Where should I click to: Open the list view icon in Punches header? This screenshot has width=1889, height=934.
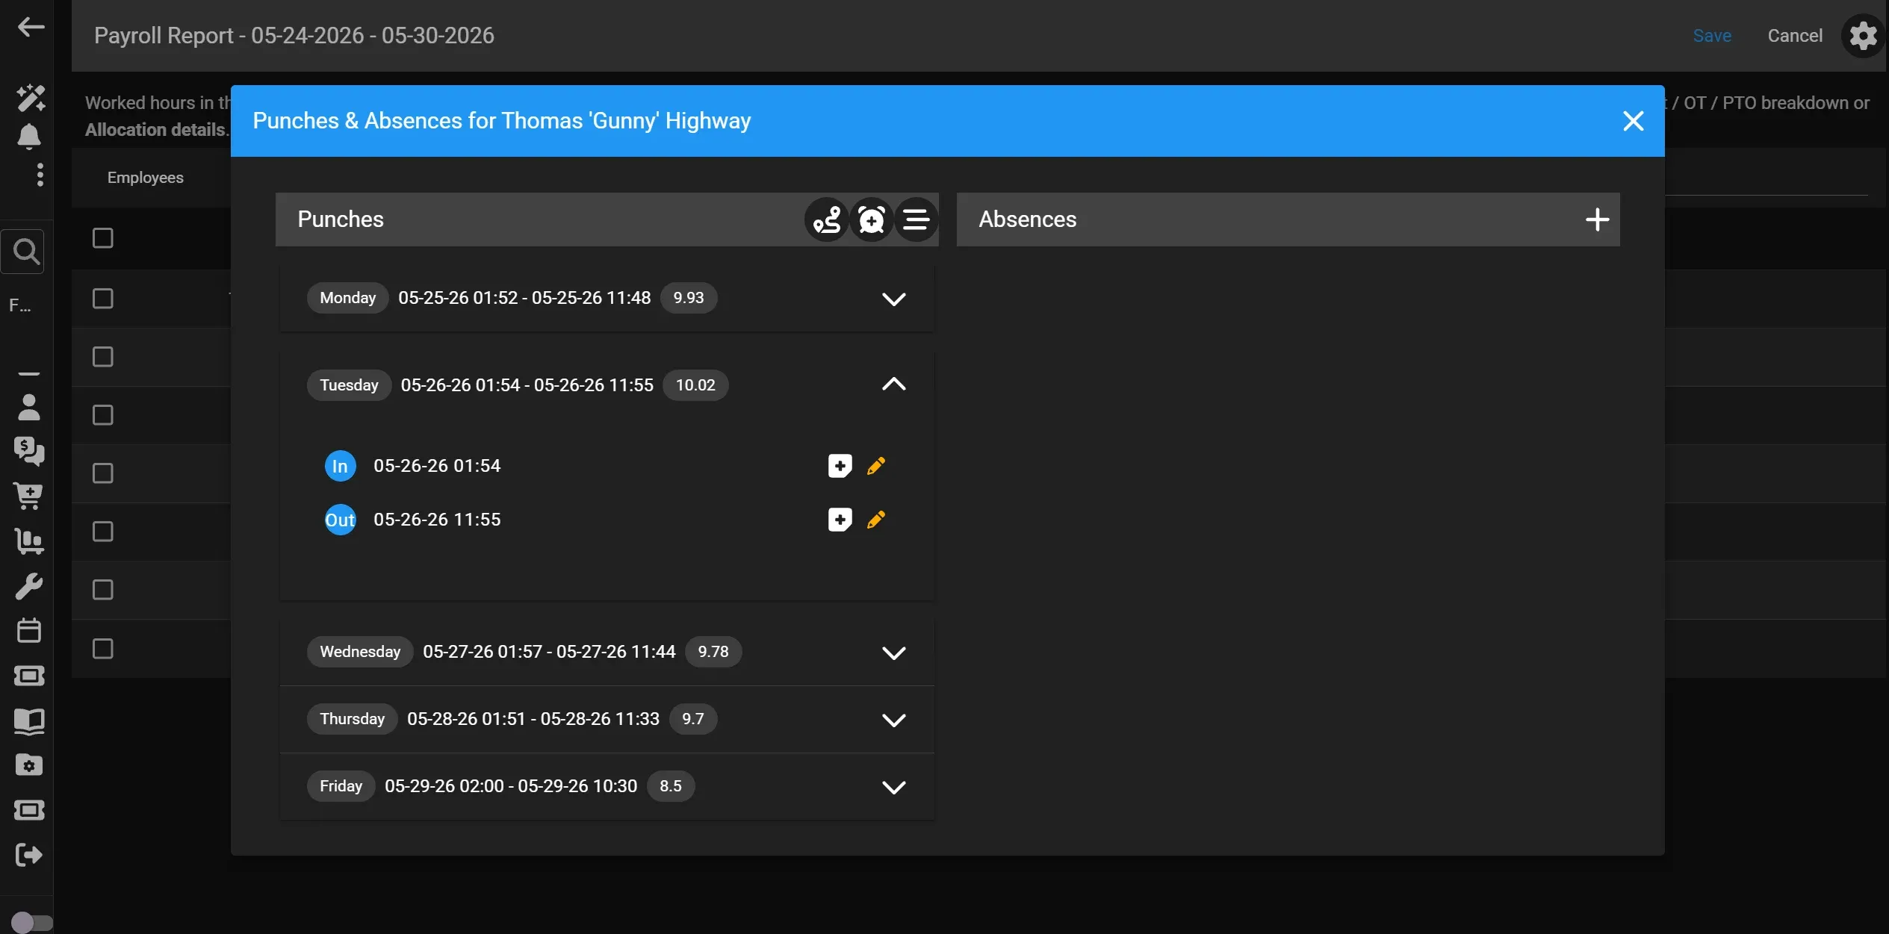[x=916, y=220]
